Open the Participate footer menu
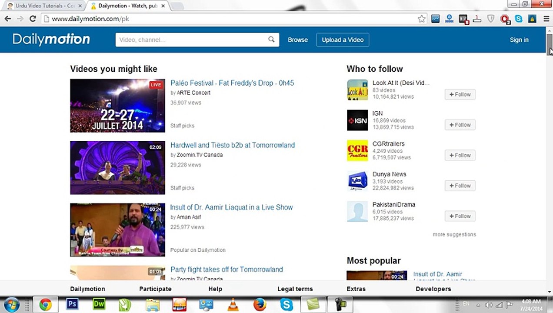Screen dimensions: 553x313 click(x=155, y=289)
